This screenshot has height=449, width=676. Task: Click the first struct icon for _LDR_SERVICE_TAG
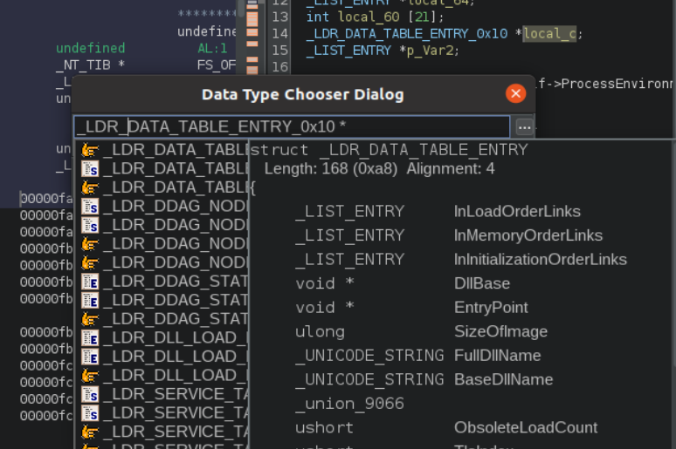tap(90, 394)
